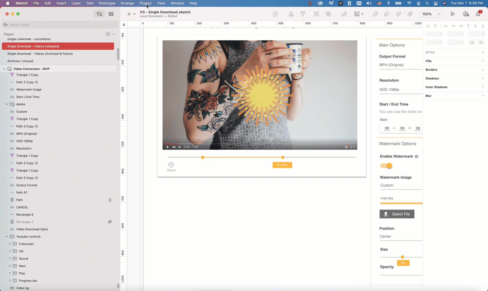The width and height of the screenshot is (488, 291).
Task: Switch to the Components grid view icon
Action: [x=111, y=14]
